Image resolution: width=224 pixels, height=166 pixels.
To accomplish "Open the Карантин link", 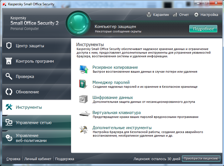I will [x=161, y=15].
